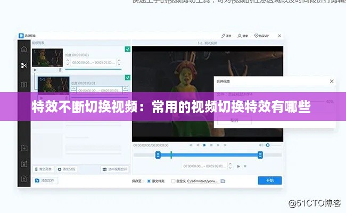Click the left trim handle on timeline
Screen dimensions: 346x213
pyautogui.click(x=158, y=155)
